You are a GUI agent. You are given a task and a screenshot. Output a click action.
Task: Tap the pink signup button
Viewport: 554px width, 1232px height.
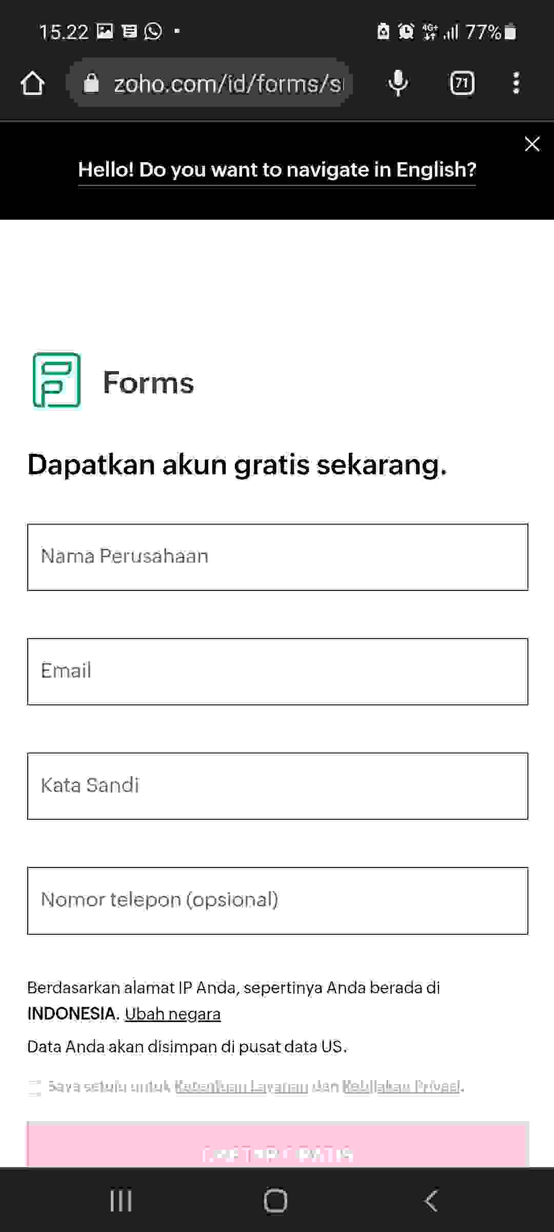(278, 1145)
